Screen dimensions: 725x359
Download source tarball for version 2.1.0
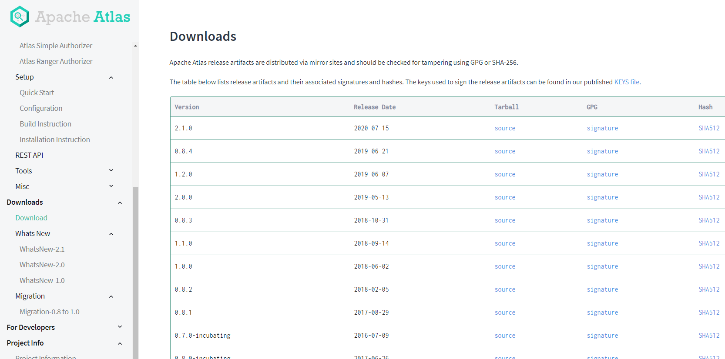click(x=505, y=128)
